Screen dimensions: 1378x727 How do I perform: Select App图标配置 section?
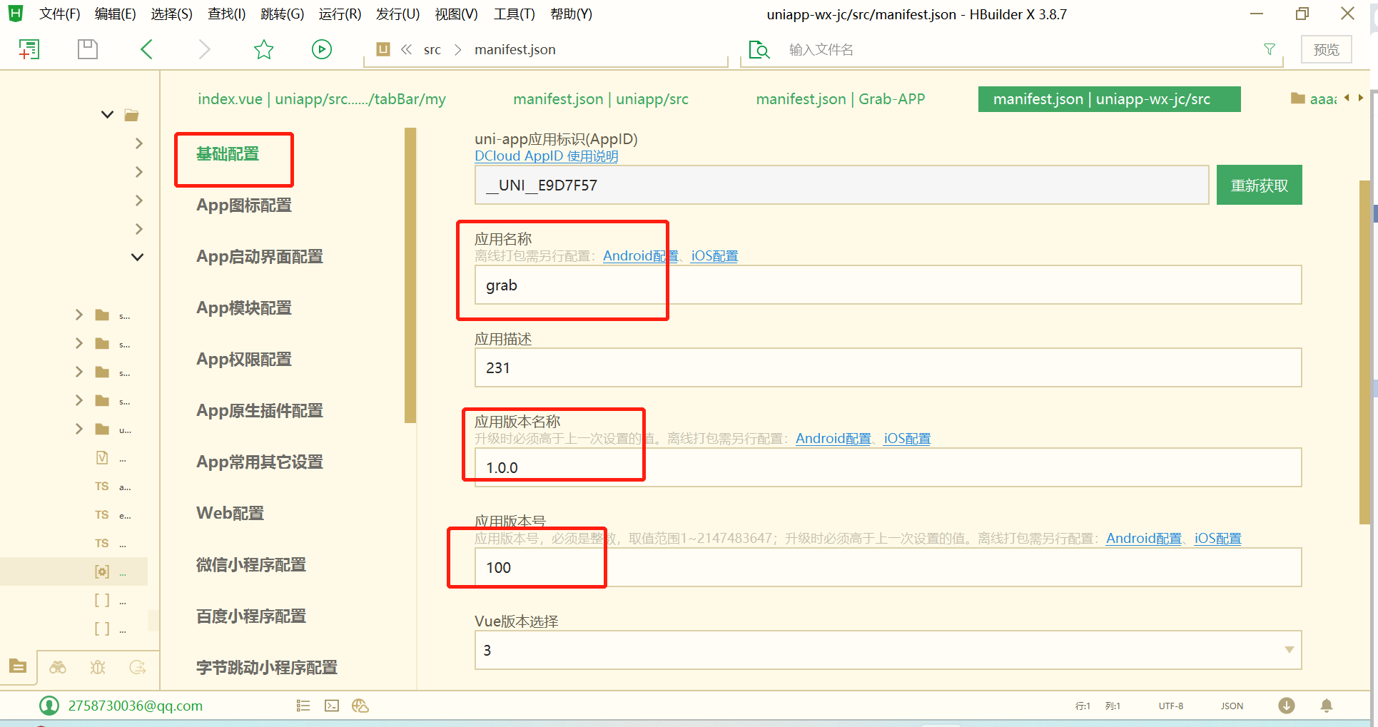pyautogui.click(x=244, y=205)
